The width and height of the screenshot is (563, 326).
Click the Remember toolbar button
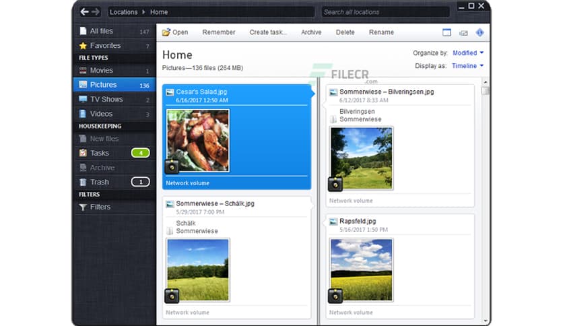219,32
